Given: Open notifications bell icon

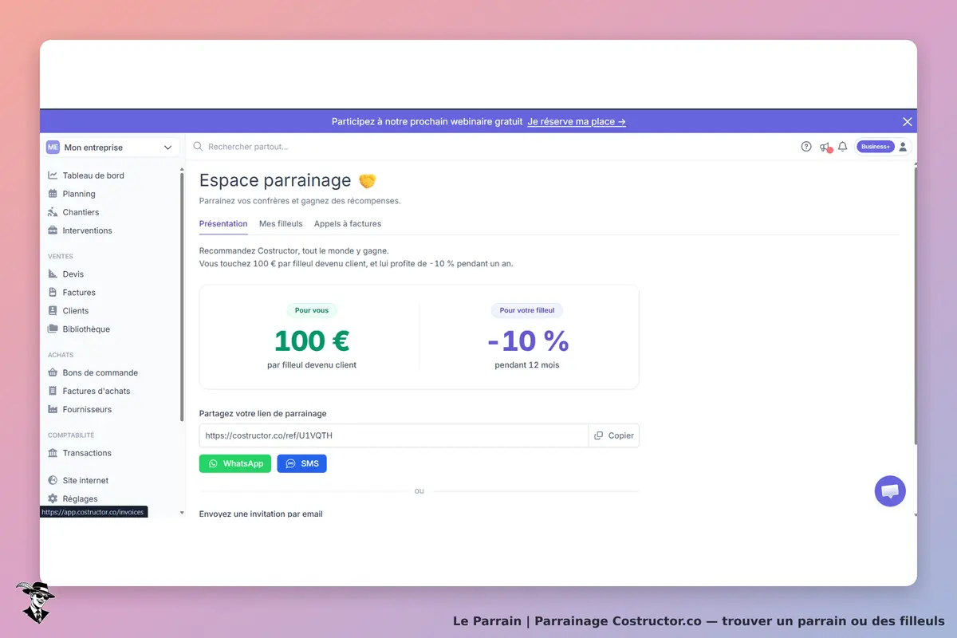Looking at the screenshot, I should 843,147.
